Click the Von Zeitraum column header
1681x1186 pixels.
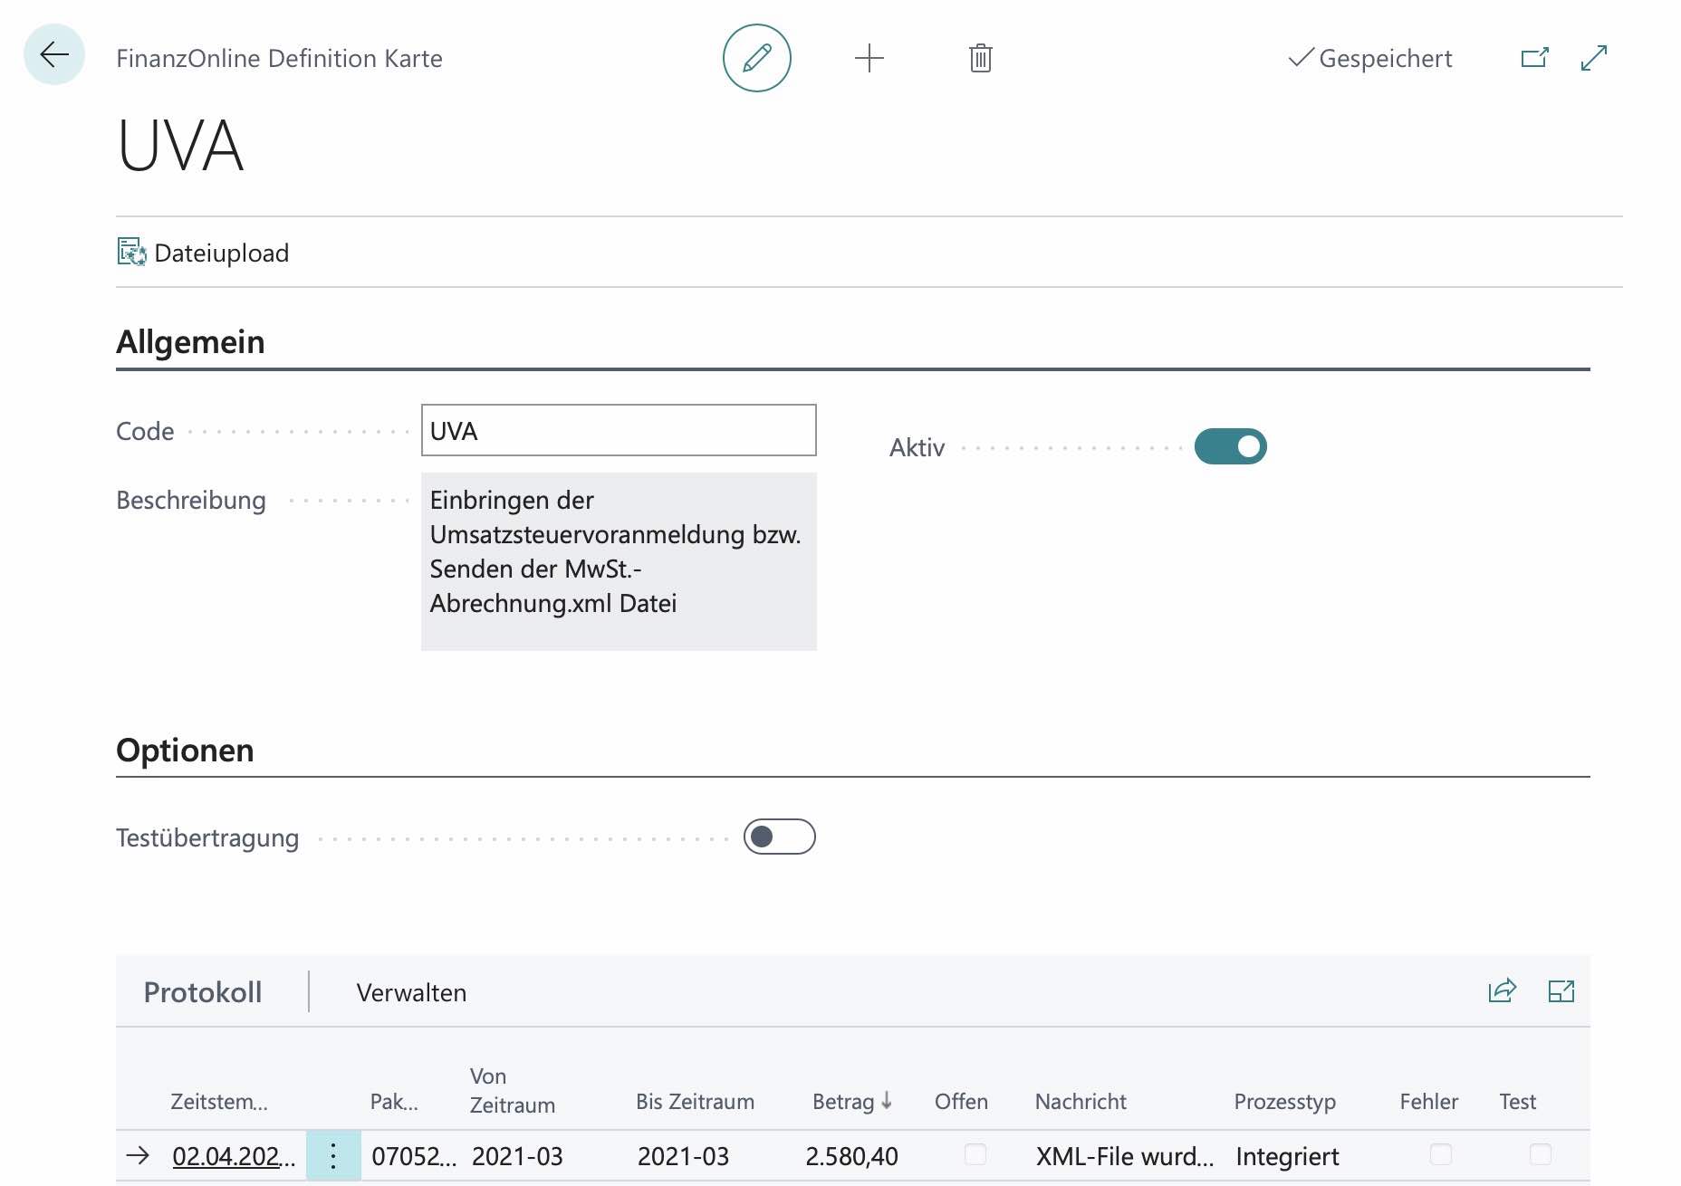(x=512, y=1090)
